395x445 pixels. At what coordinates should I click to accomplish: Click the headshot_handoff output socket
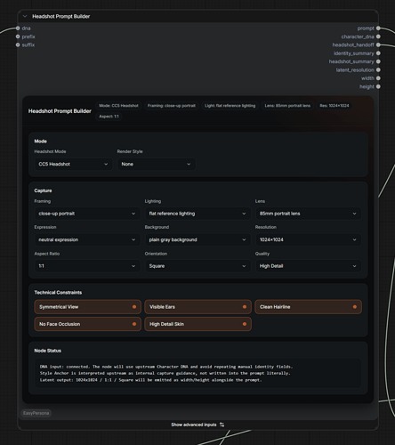click(378, 44)
